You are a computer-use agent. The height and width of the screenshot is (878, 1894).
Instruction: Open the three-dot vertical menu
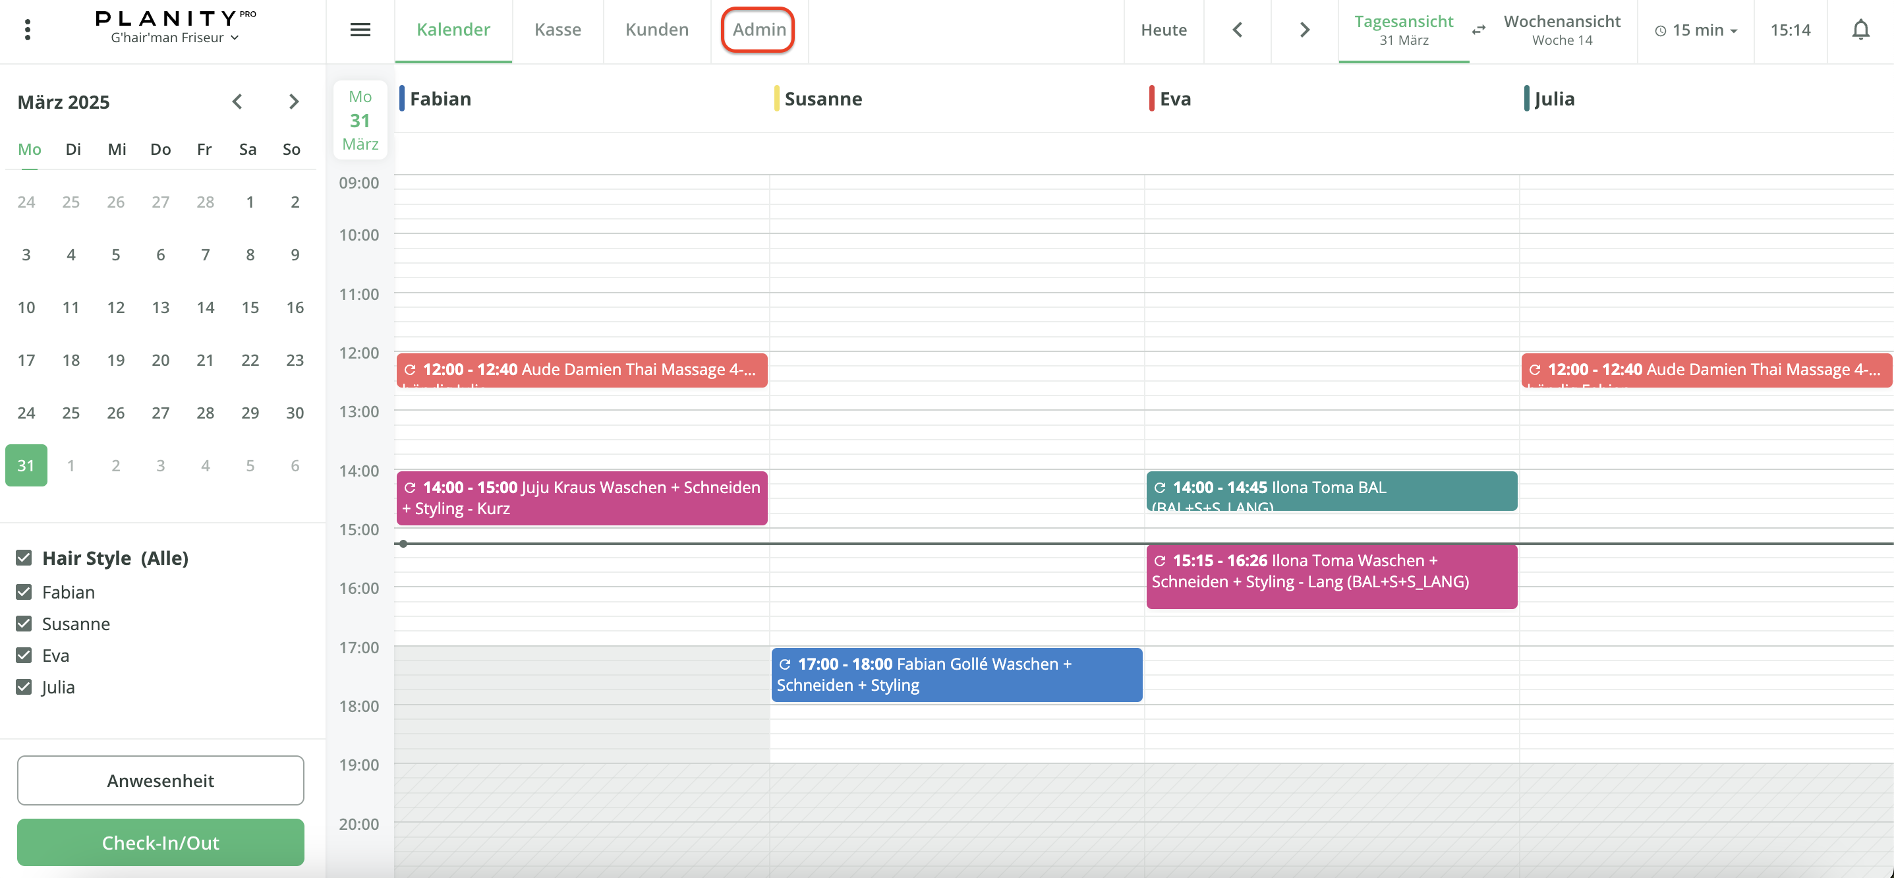pos(27,30)
